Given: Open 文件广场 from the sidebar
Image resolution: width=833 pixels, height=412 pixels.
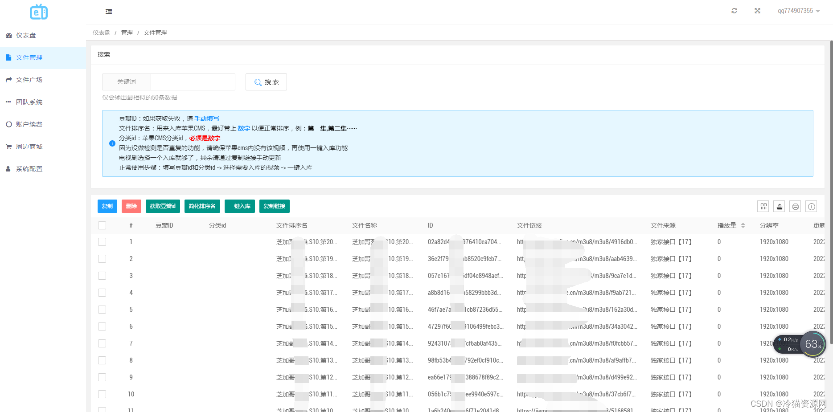Looking at the screenshot, I should (43, 80).
